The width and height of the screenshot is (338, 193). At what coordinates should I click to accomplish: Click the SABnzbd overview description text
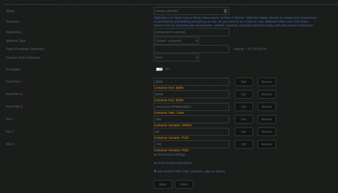tap(235, 22)
